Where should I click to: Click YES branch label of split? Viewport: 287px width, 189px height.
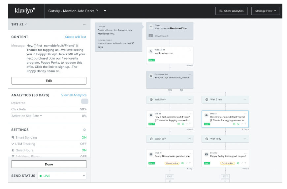point(170,90)
